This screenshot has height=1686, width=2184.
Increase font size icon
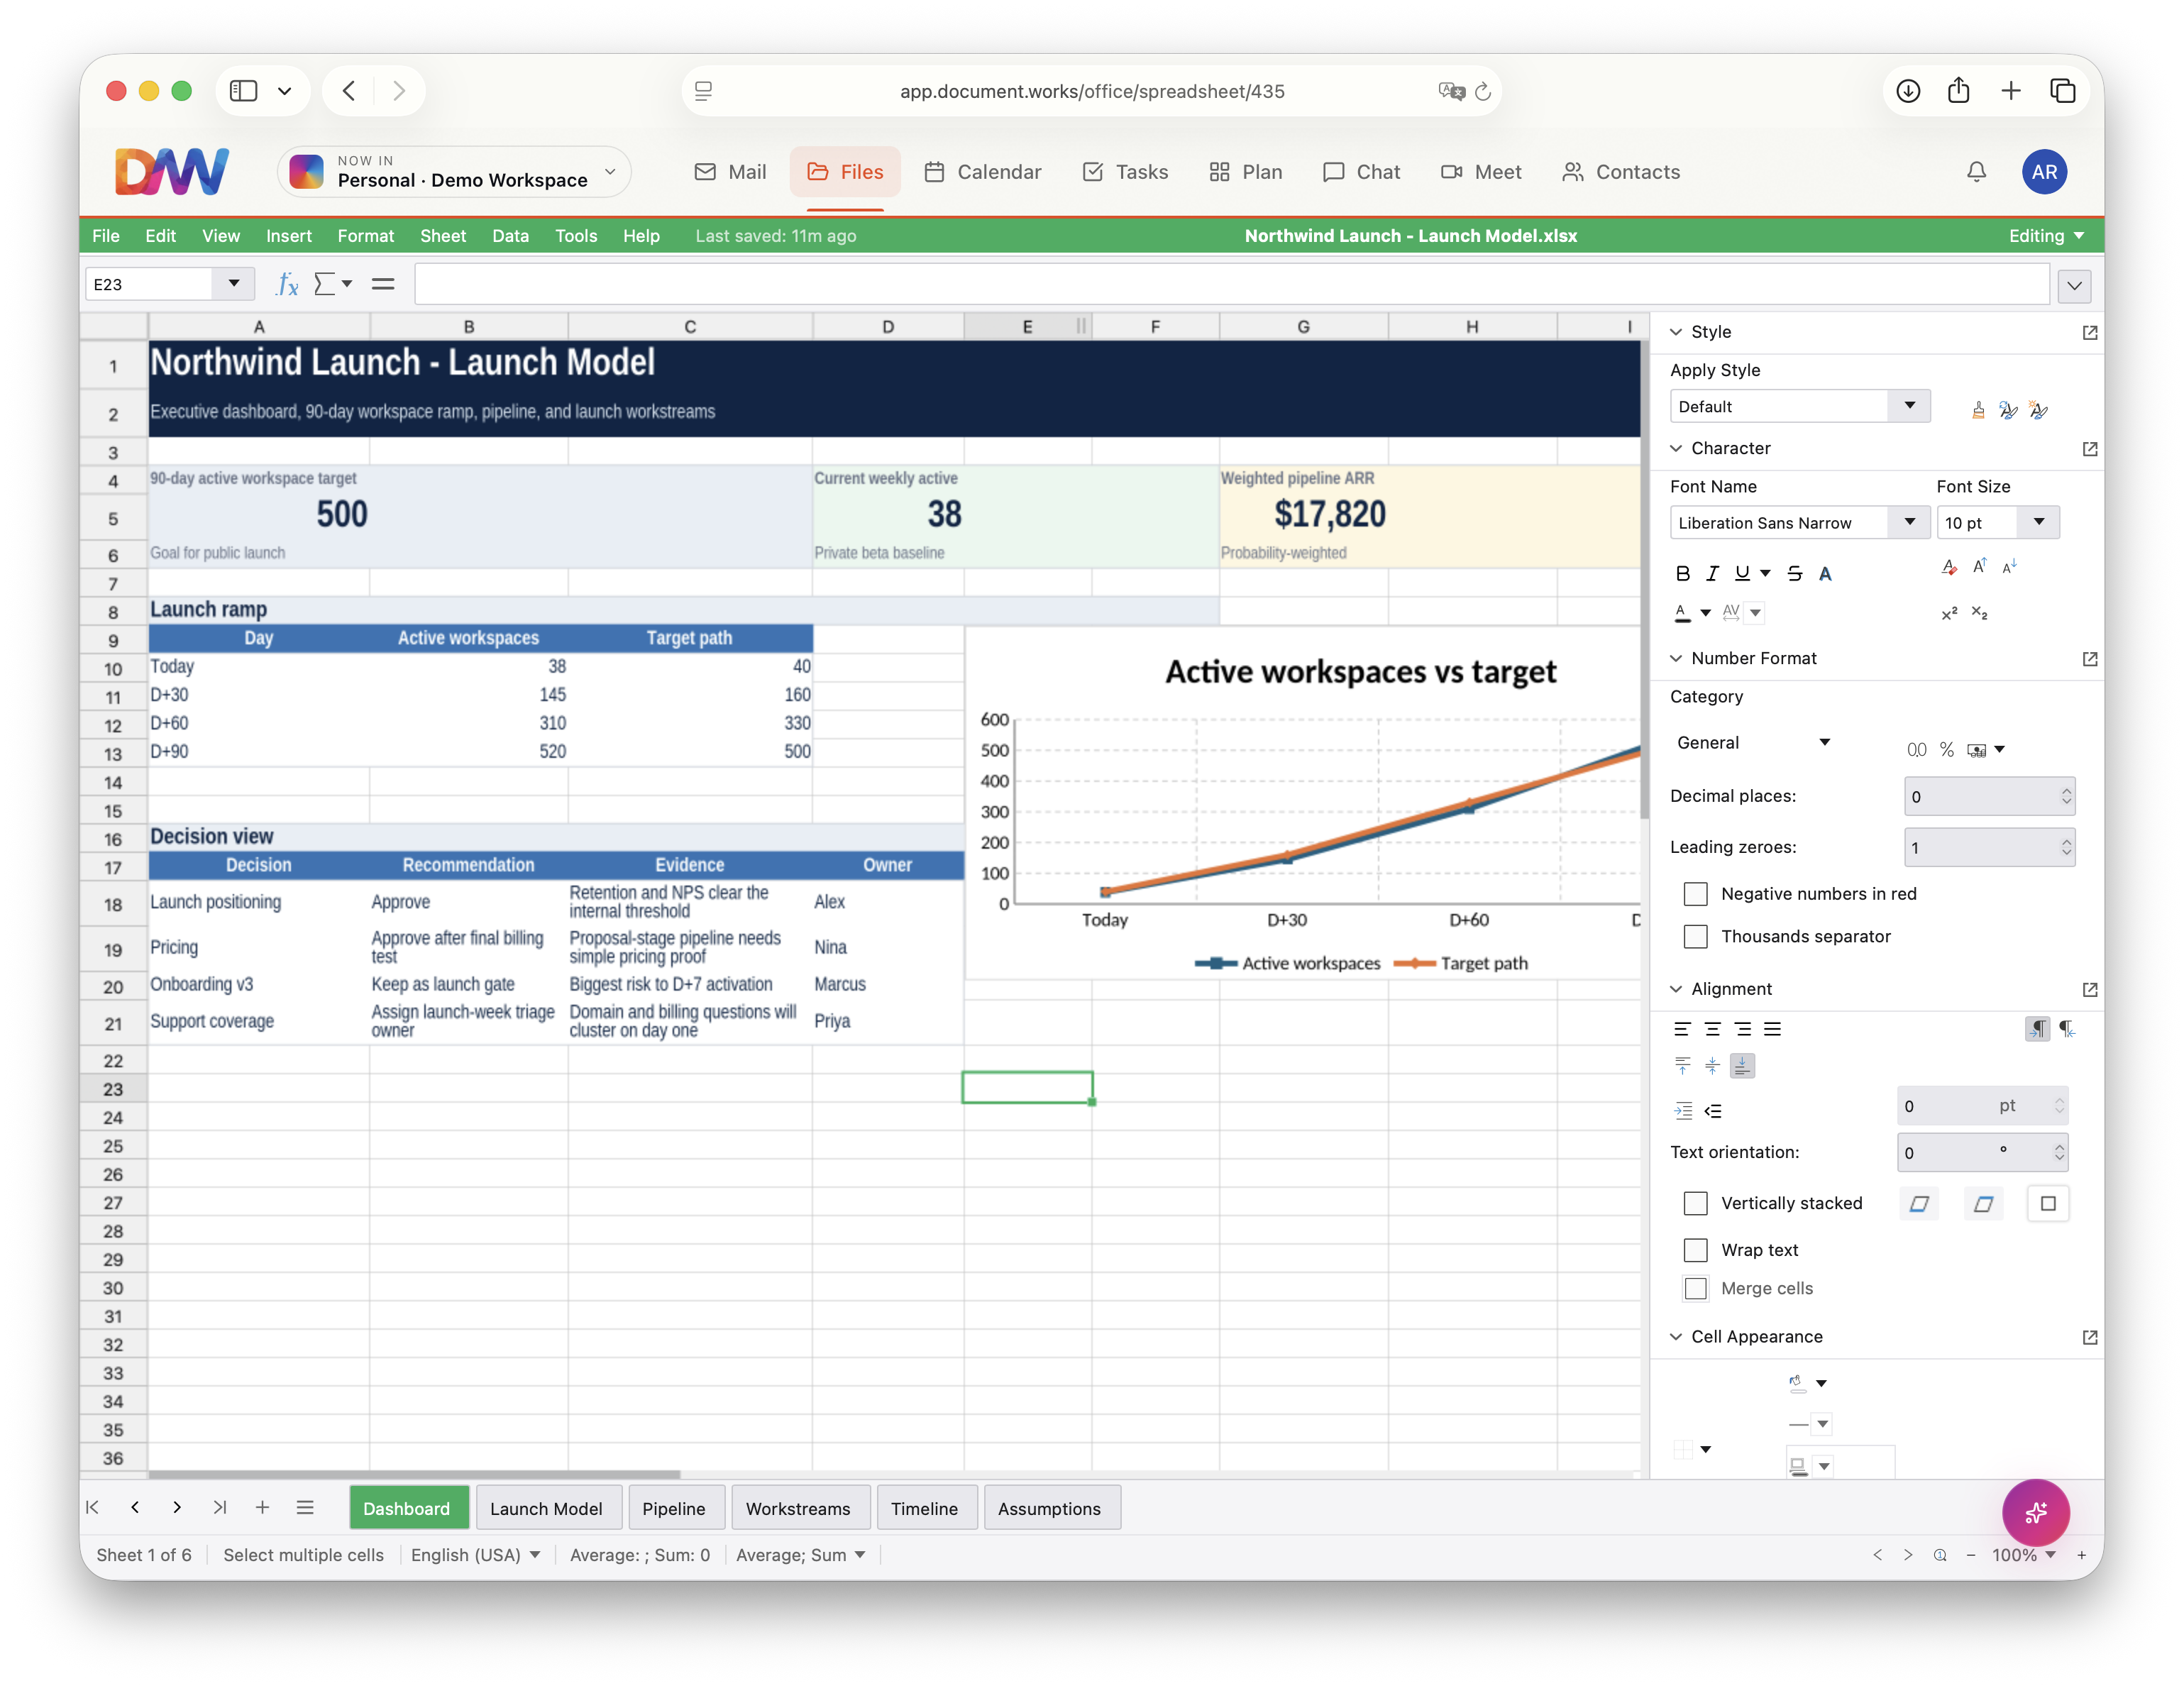click(1979, 567)
